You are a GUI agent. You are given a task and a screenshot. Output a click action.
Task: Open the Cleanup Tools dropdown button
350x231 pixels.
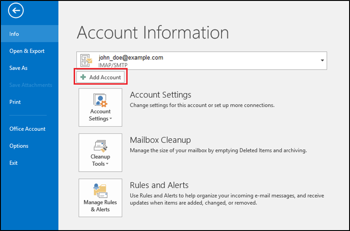tap(100, 153)
